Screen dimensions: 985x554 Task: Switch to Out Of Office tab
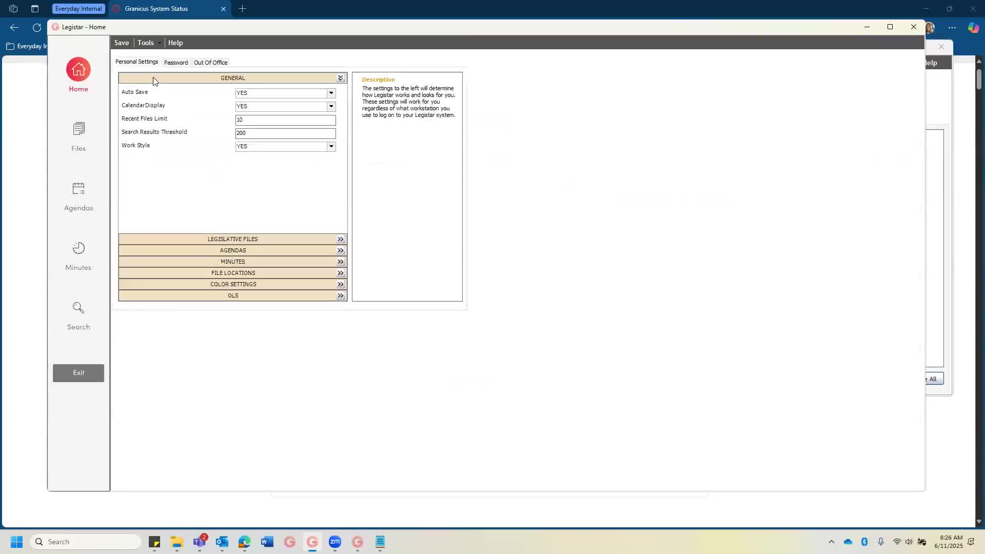(x=210, y=63)
